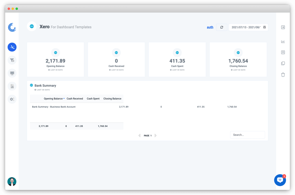Viewport: 295px width, 195px height.
Task: Click the auth link
Action: (210, 27)
